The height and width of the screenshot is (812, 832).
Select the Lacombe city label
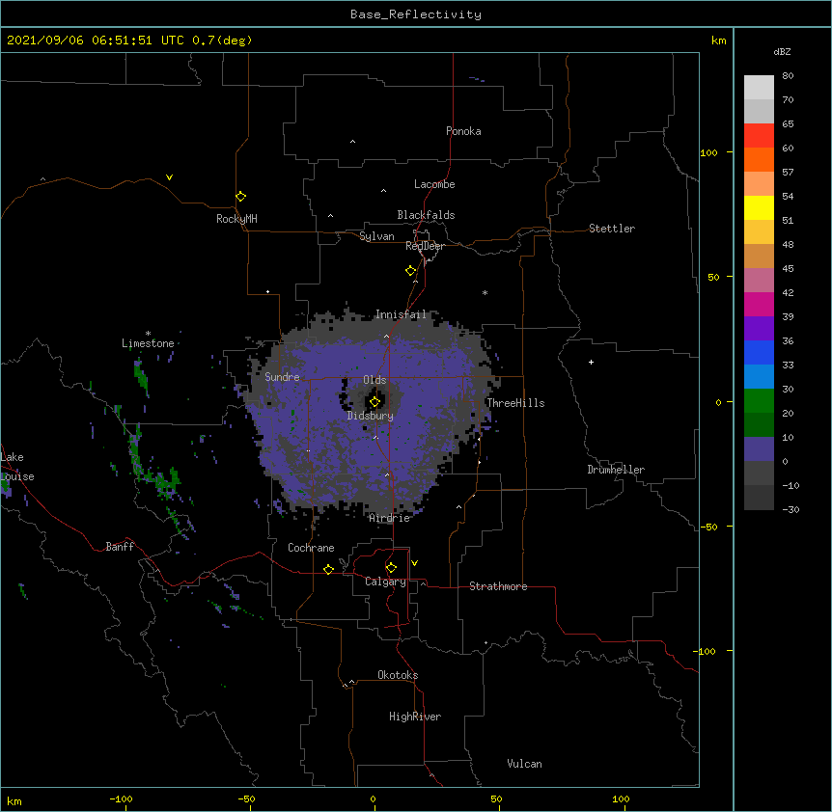(434, 184)
